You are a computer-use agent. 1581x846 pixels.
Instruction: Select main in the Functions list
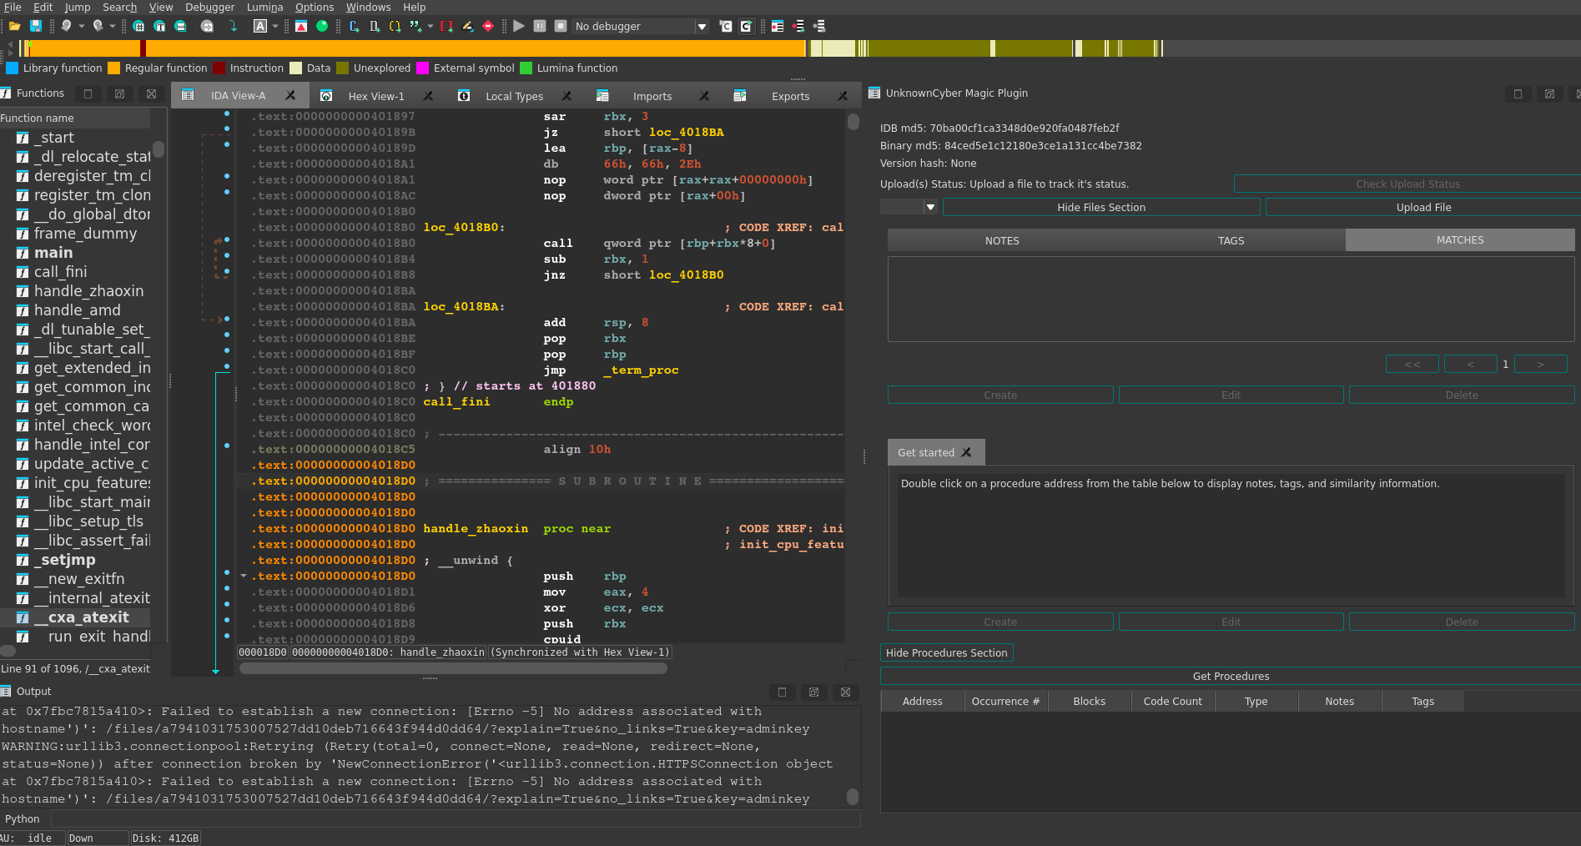[53, 253]
